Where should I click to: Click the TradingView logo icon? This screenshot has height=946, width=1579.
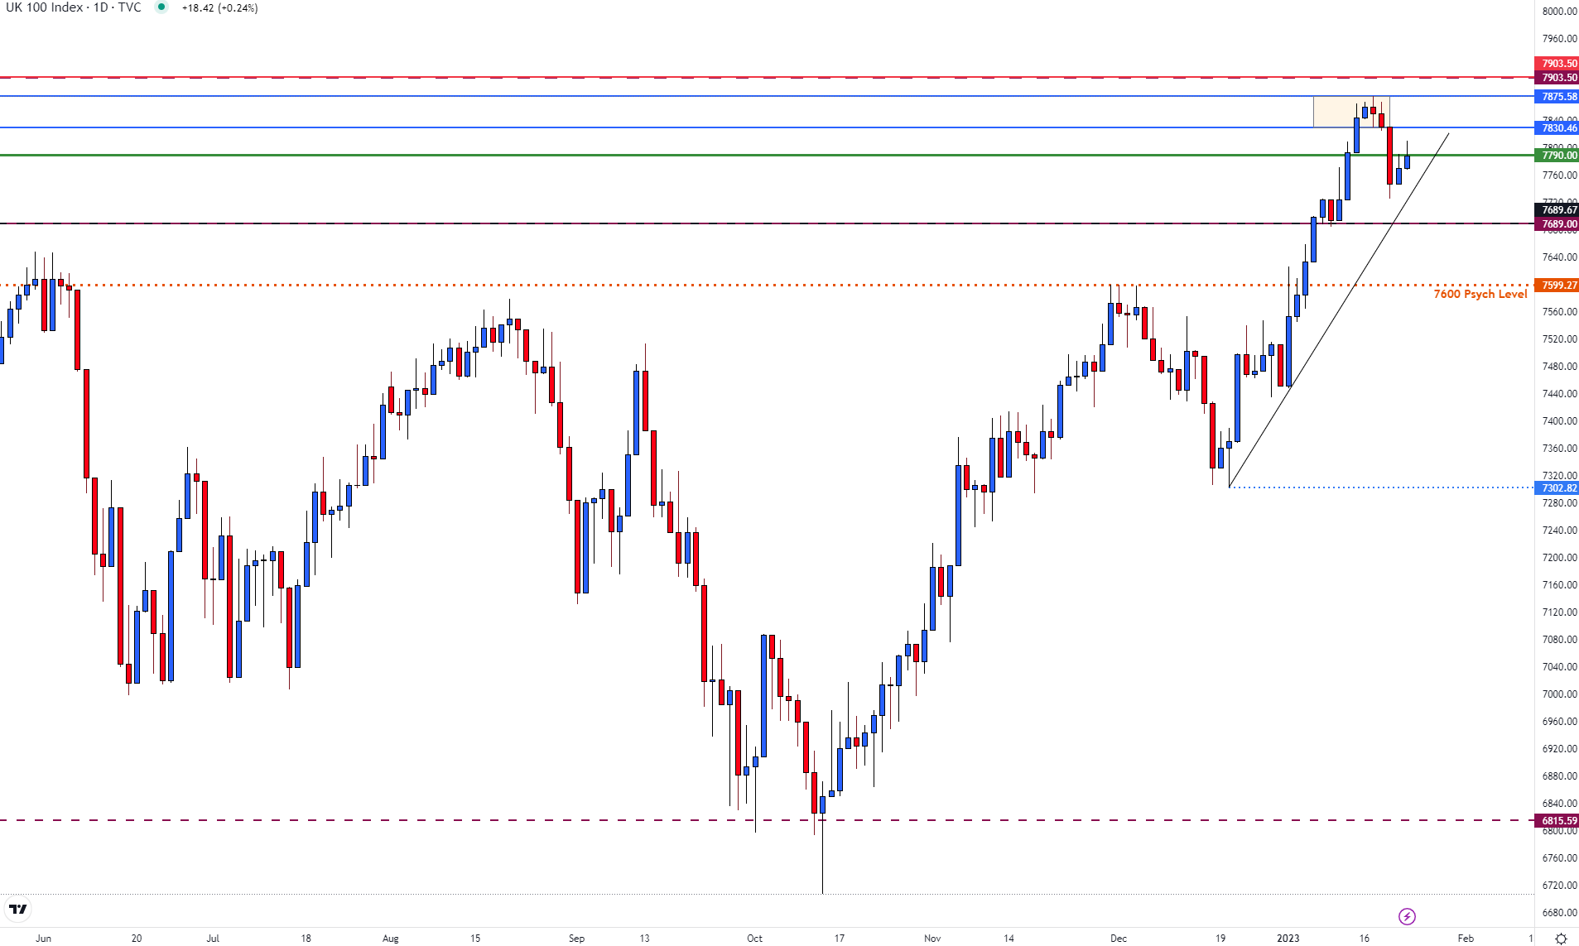(17, 909)
